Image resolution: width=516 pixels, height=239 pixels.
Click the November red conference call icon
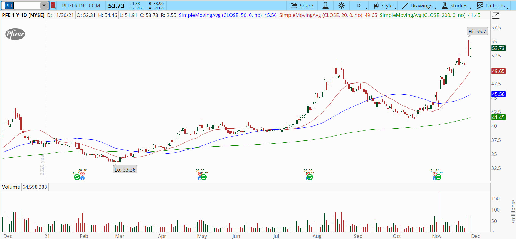tap(434, 174)
